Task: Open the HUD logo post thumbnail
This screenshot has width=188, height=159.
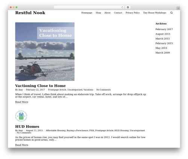Action: click(21, 116)
